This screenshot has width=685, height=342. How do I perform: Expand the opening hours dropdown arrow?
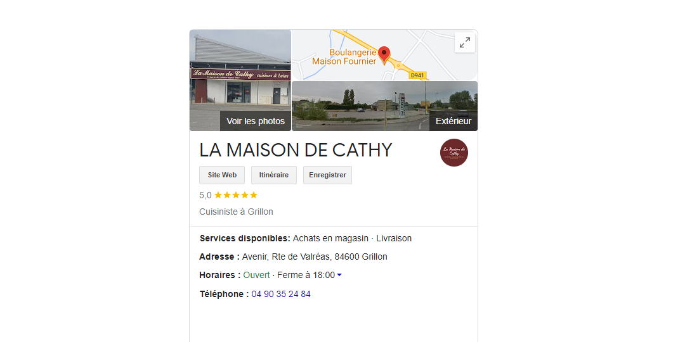pos(339,275)
